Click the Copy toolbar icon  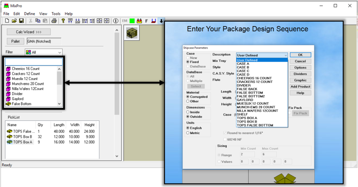point(38,21)
